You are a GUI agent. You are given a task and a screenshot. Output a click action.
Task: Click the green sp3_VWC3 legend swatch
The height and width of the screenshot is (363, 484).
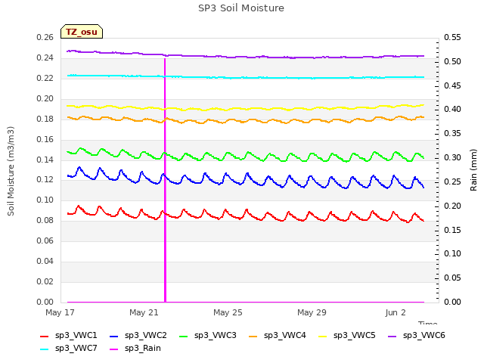pos(184,336)
